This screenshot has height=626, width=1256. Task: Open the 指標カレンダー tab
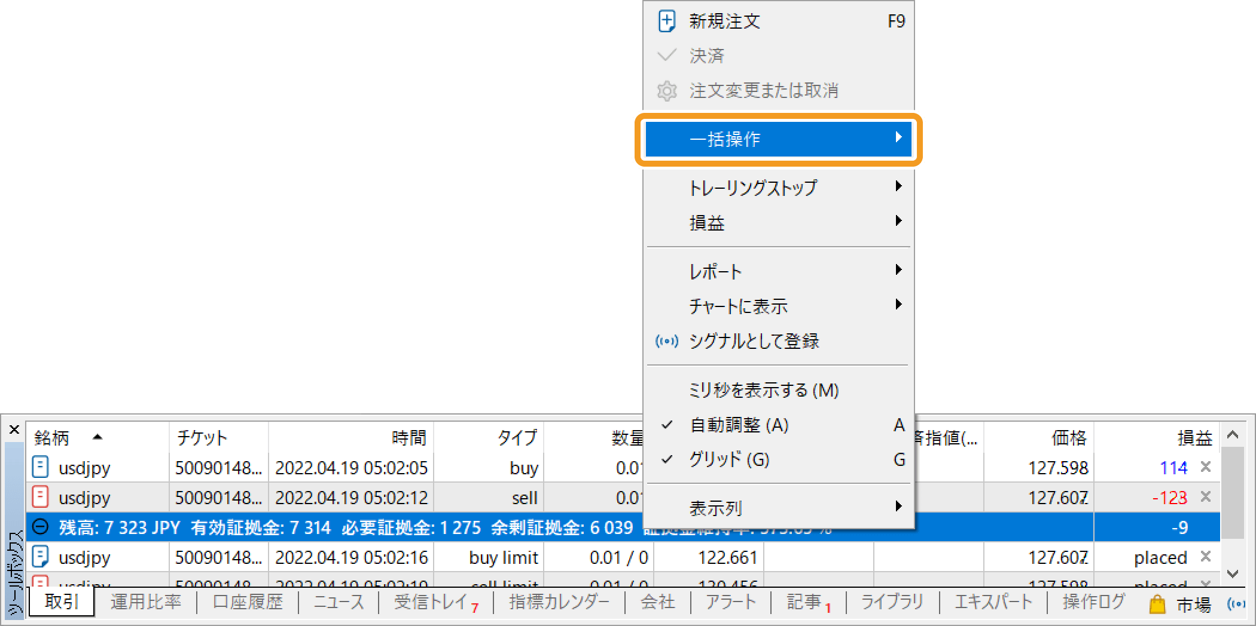point(559,602)
